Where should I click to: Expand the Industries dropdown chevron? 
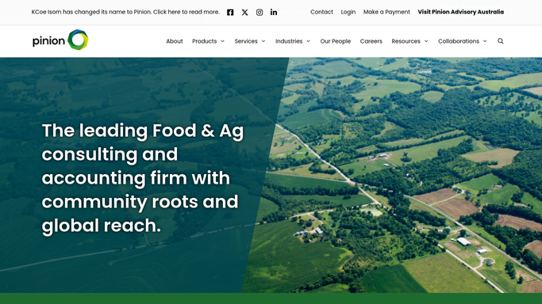point(309,41)
